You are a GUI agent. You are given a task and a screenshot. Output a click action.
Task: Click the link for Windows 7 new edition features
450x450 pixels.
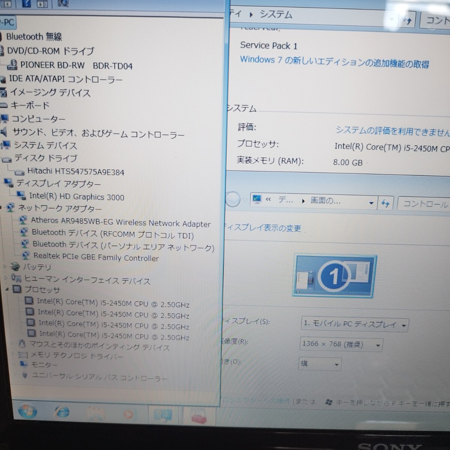[x=334, y=62]
